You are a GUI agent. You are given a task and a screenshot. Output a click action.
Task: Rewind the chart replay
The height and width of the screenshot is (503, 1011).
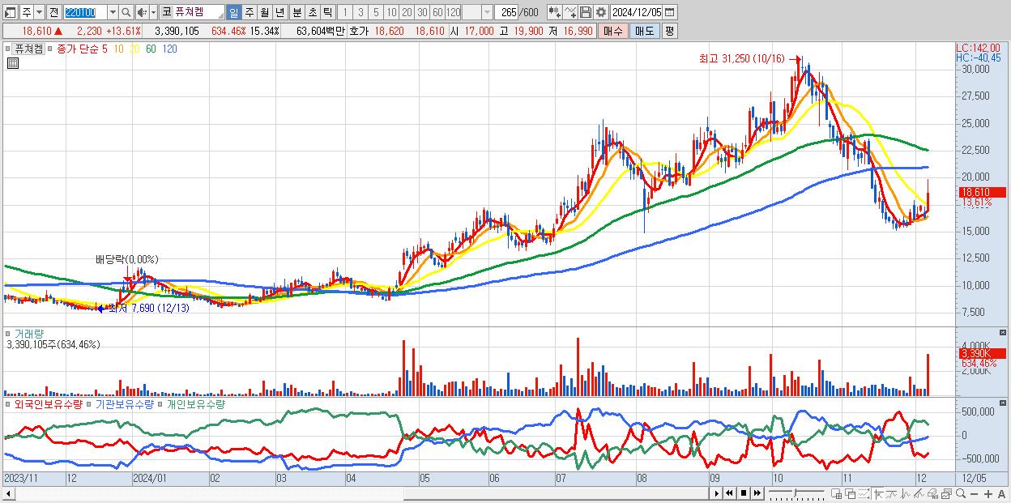(x=729, y=493)
